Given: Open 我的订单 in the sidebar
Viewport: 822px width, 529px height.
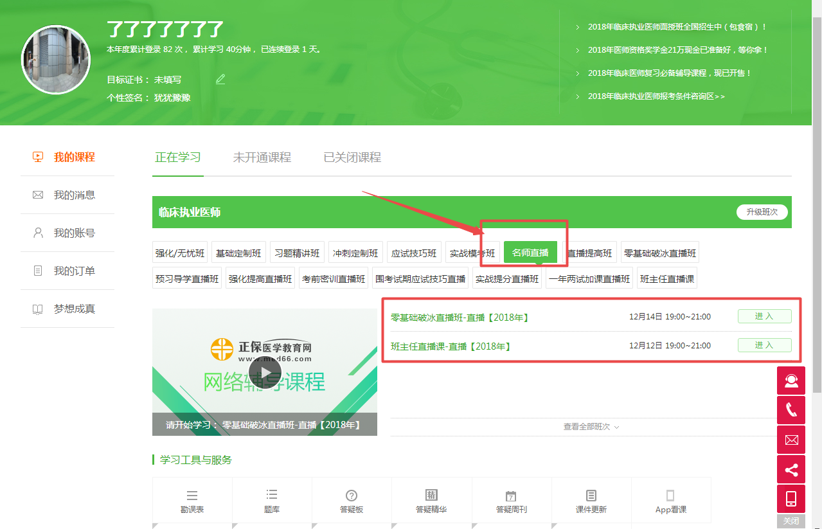Looking at the screenshot, I should 73,271.
